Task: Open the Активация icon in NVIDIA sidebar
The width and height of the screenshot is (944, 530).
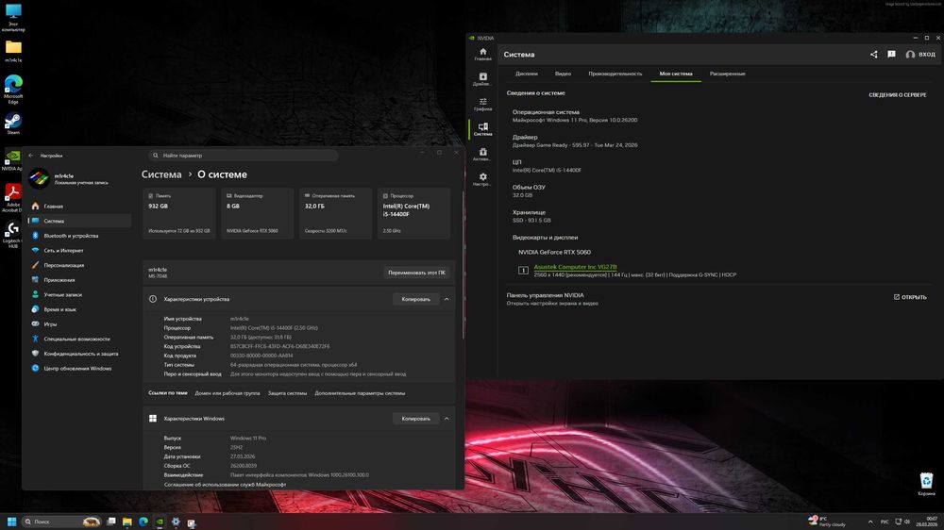Action: 482,155
